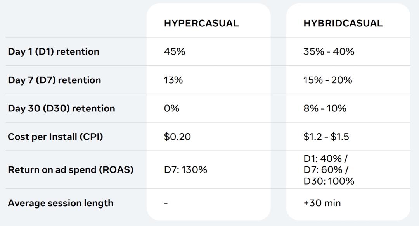Click the 45% hypercasual D1 retention value

pos(175,51)
